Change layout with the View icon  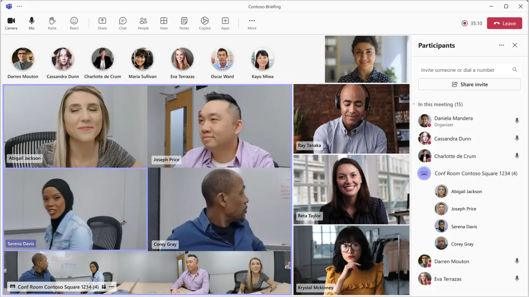[x=164, y=23]
